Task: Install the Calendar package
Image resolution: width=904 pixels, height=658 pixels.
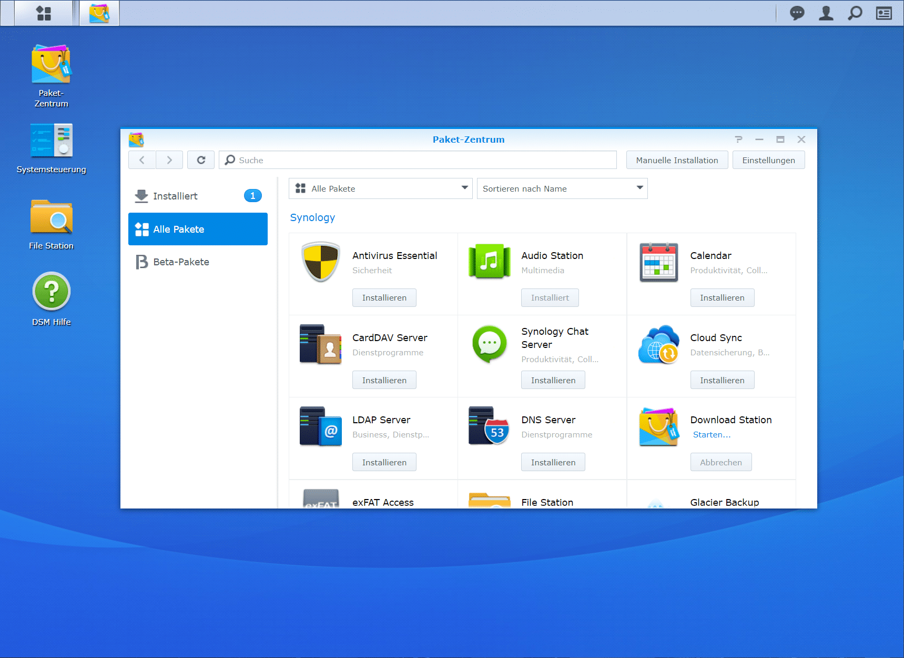Action: (722, 298)
